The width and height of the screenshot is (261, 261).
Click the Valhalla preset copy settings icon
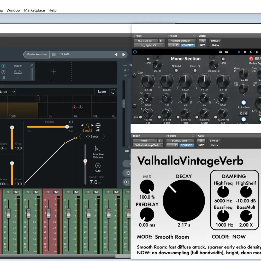click(x=176, y=145)
